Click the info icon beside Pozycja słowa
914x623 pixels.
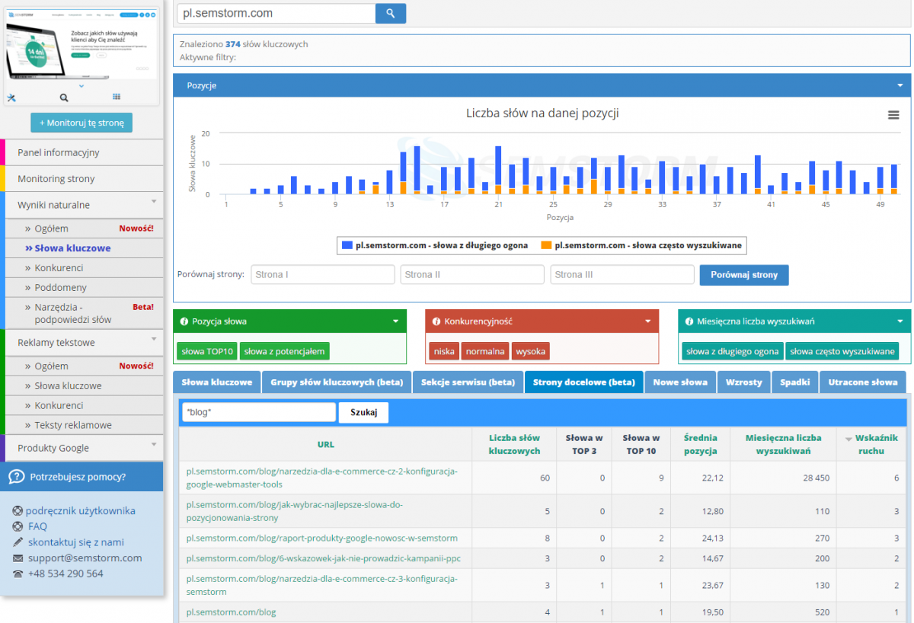(184, 321)
